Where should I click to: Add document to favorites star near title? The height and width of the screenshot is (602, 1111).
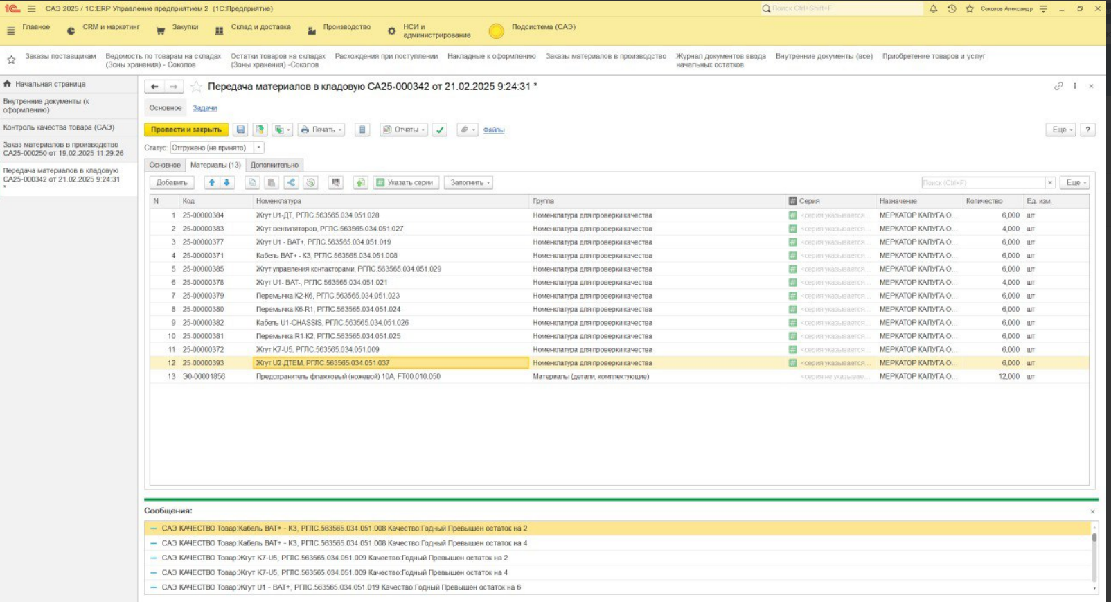[x=197, y=87]
